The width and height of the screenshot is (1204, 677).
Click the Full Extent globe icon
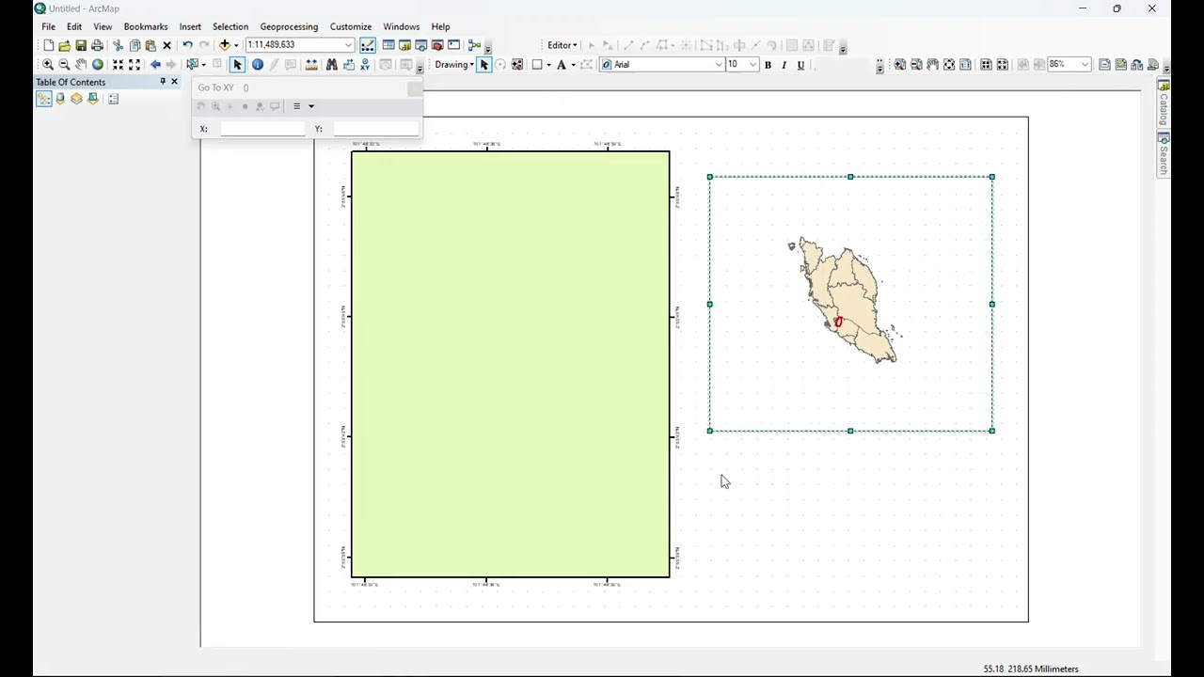click(98, 65)
